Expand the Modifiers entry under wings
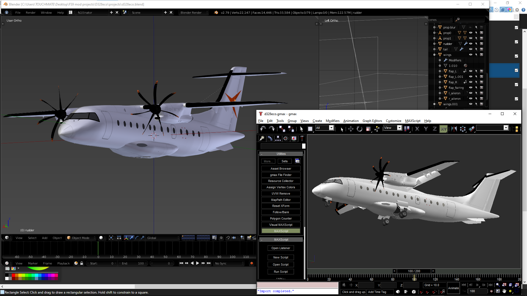The height and width of the screenshot is (296, 527). click(x=440, y=60)
